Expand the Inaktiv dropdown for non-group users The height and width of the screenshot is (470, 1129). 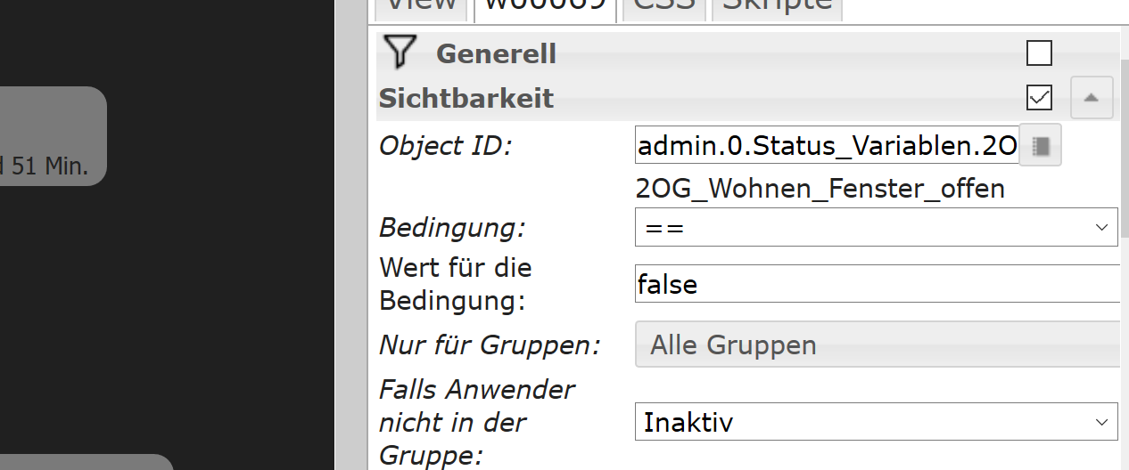coord(875,421)
